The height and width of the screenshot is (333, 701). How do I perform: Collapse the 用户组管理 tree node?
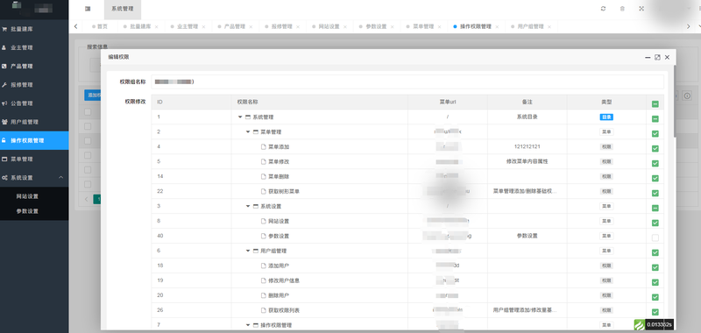coord(248,251)
